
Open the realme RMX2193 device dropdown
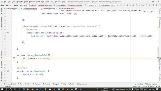pyautogui.click(x=107, y=5)
